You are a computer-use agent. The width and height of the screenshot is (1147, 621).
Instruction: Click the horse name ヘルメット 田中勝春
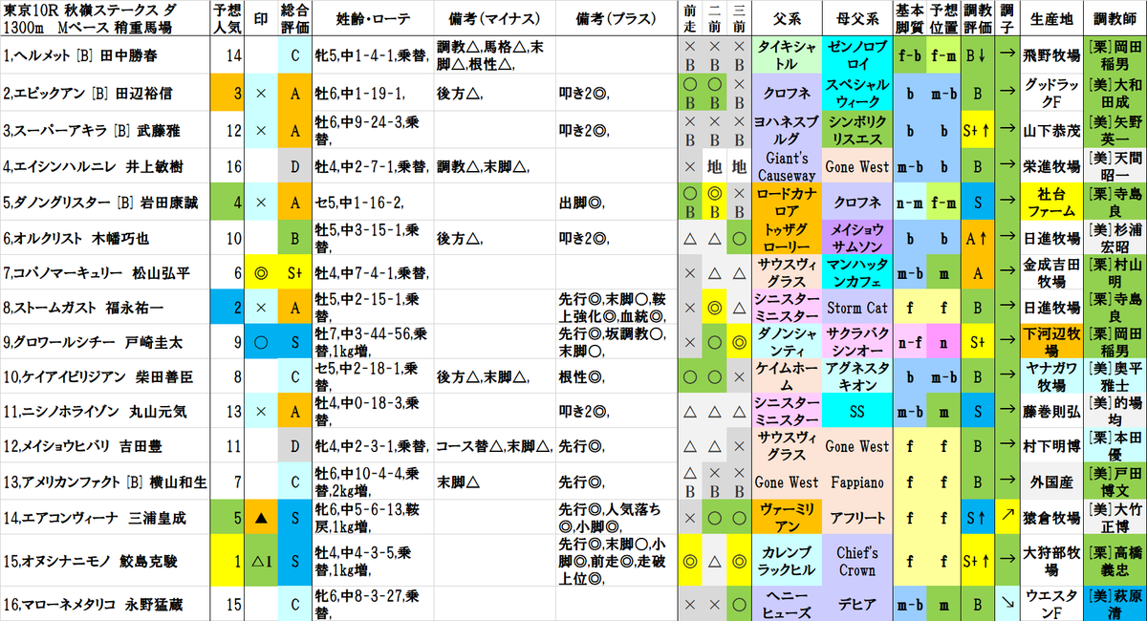point(96,55)
